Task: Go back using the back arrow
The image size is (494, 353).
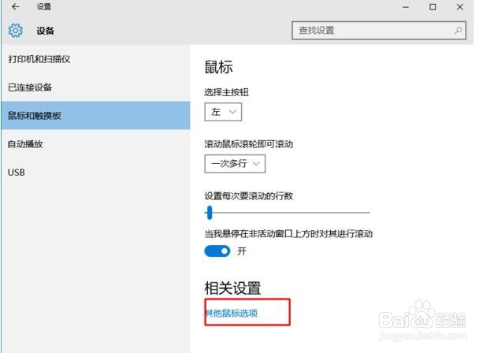Action: 15,6
